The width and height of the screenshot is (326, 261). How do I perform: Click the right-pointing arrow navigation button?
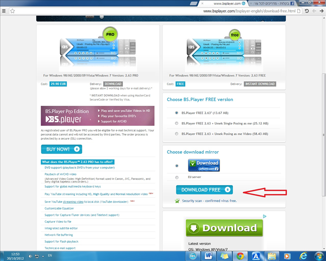tap(322, 11)
